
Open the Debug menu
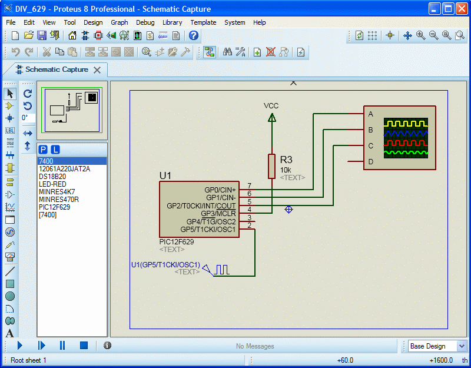(x=145, y=22)
